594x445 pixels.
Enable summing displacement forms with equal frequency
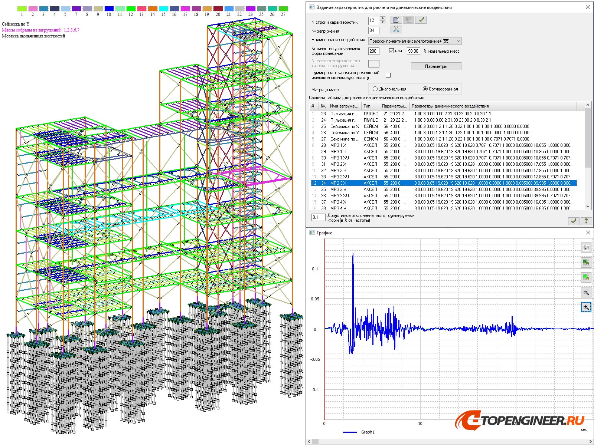coord(388,75)
